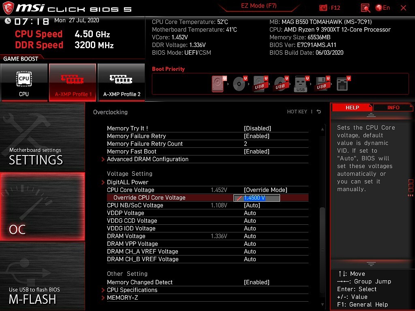Click the USB floppy boot device icon

click(x=322, y=84)
